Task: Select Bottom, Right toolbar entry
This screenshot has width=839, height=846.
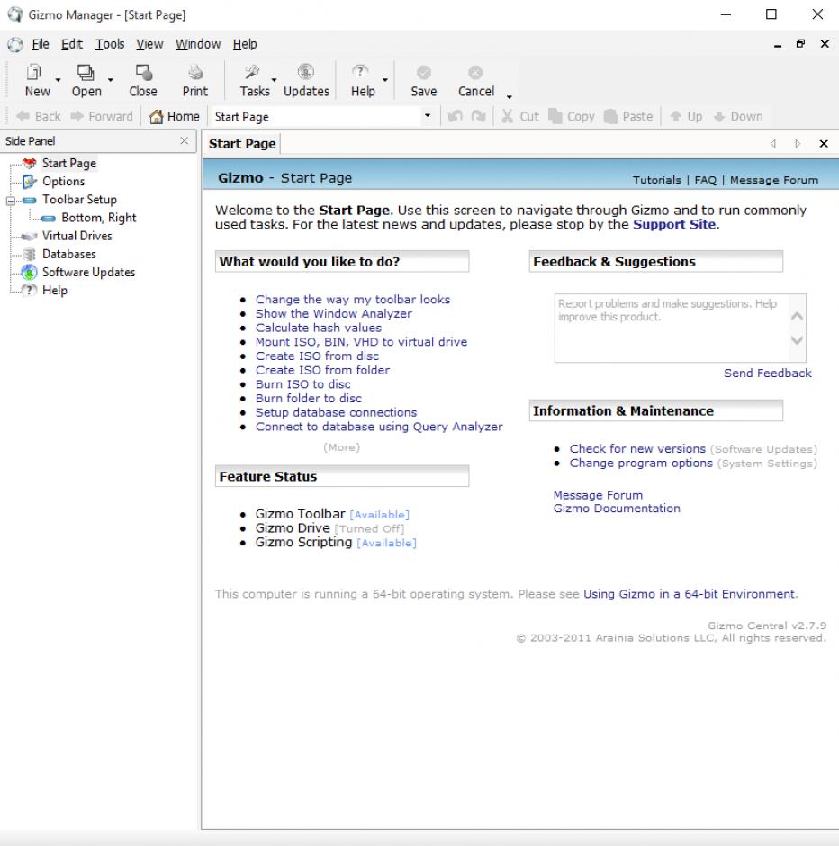Action: point(99,218)
